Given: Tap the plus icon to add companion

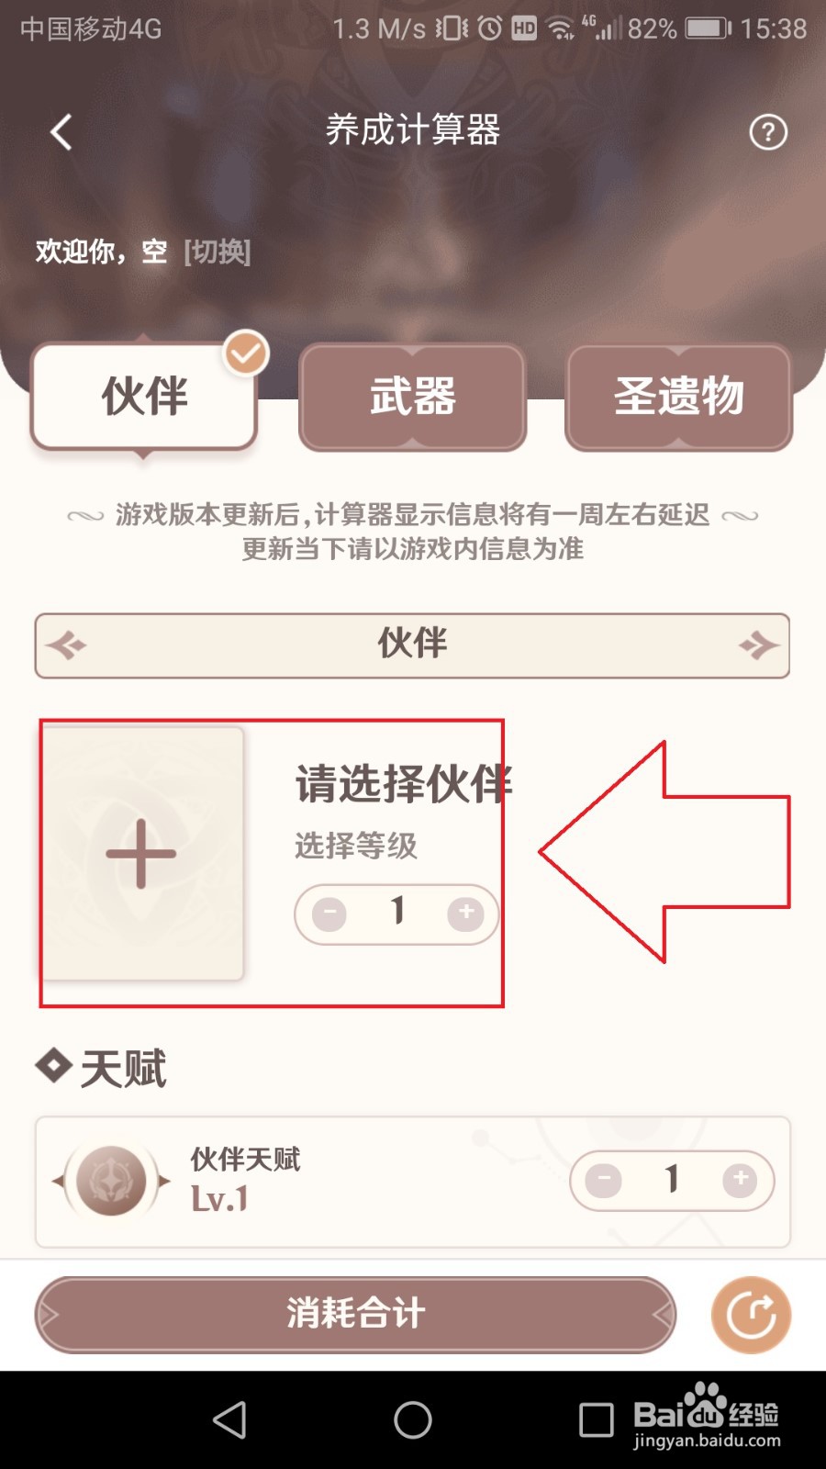Looking at the screenshot, I should (142, 853).
